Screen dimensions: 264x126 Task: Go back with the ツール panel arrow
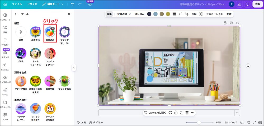[16, 14]
